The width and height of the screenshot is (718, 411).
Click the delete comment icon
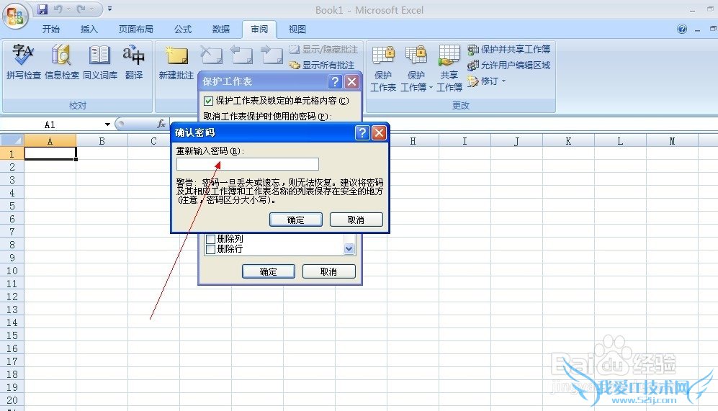click(211, 55)
